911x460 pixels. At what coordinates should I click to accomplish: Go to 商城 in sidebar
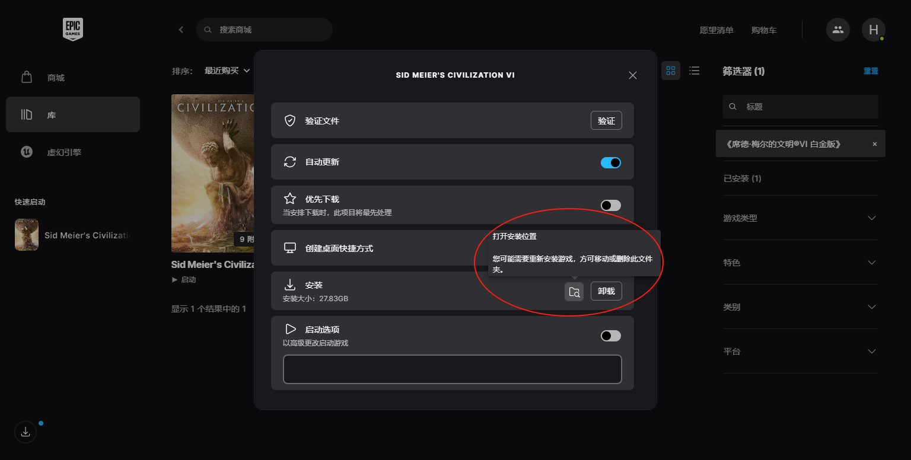tap(73, 78)
